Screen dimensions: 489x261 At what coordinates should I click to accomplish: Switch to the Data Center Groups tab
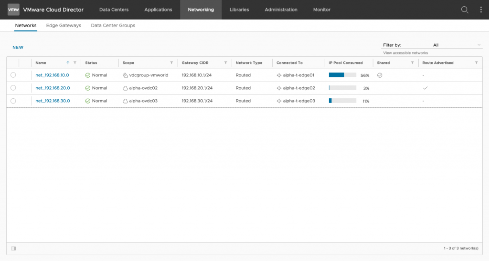click(x=113, y=25)
